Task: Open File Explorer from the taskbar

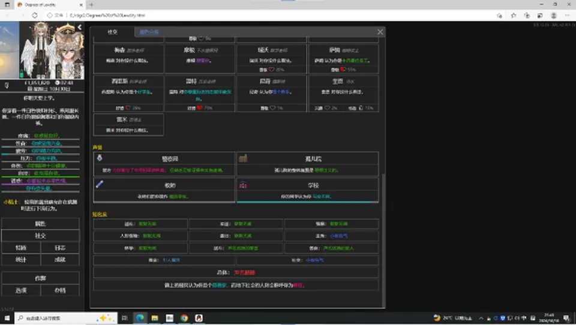Action: (x=155, y=318)
